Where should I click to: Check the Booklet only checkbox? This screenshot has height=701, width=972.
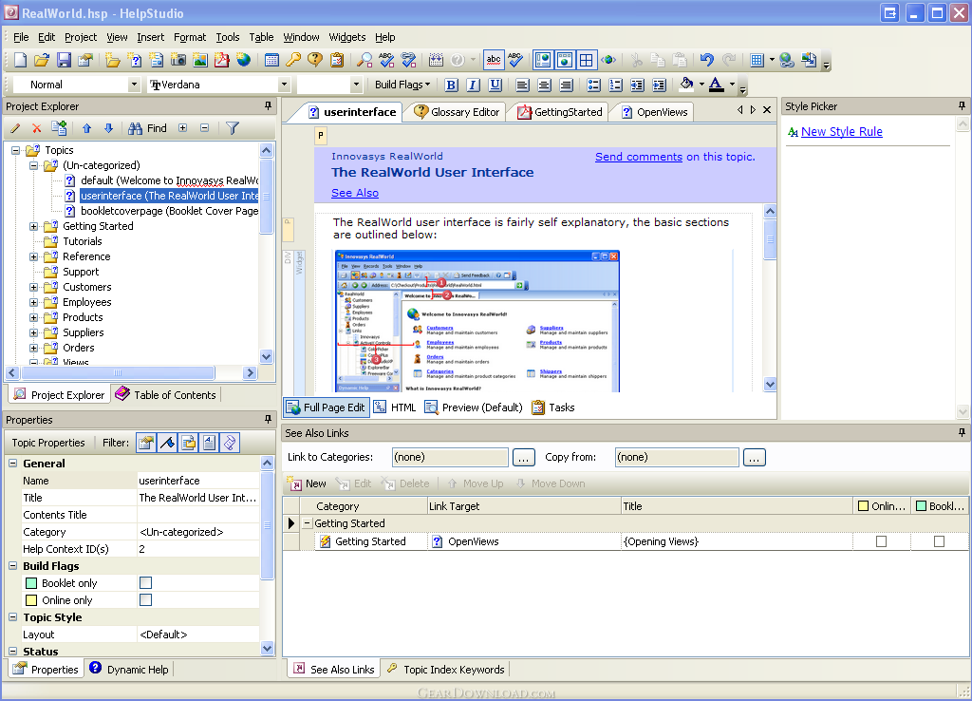click(145, 583)
